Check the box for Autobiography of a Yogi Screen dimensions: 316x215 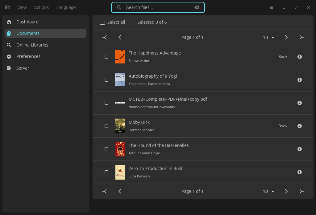pyautogui.click(x=106, y=80)
